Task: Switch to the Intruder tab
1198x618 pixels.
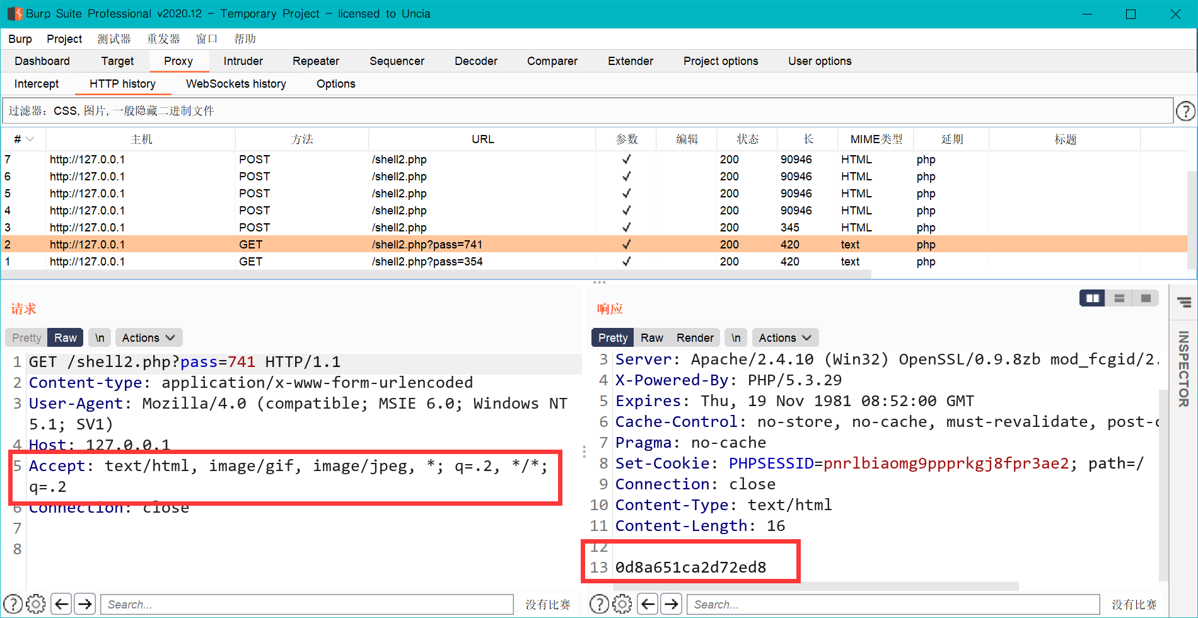Action: coord(243,61)
